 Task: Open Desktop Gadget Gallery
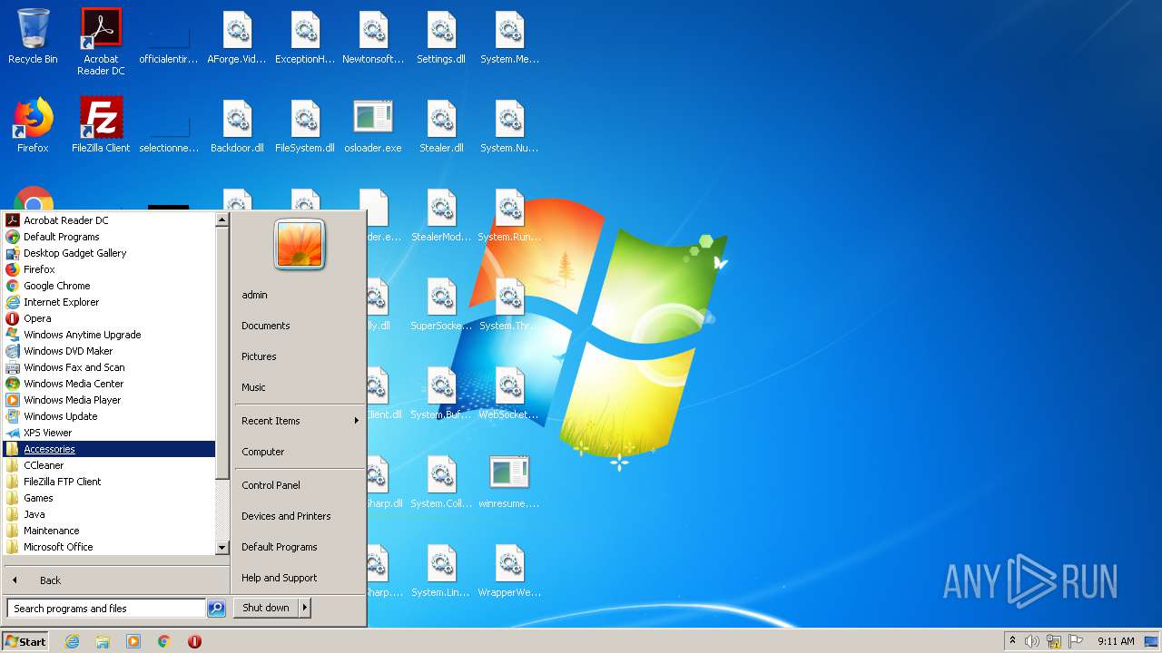(x=109, y=253)
